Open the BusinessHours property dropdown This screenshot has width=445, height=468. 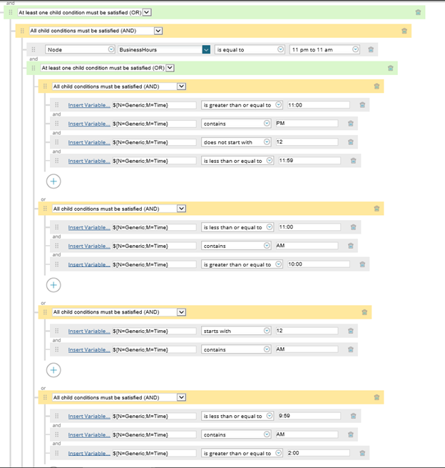(206, 49)
